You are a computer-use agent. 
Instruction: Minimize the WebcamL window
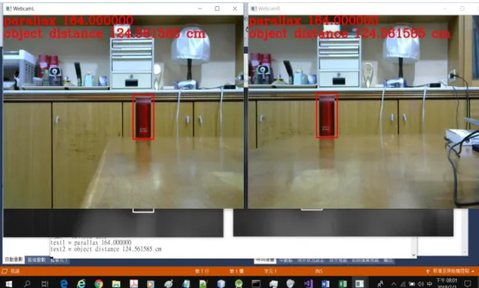pos(200,8)
